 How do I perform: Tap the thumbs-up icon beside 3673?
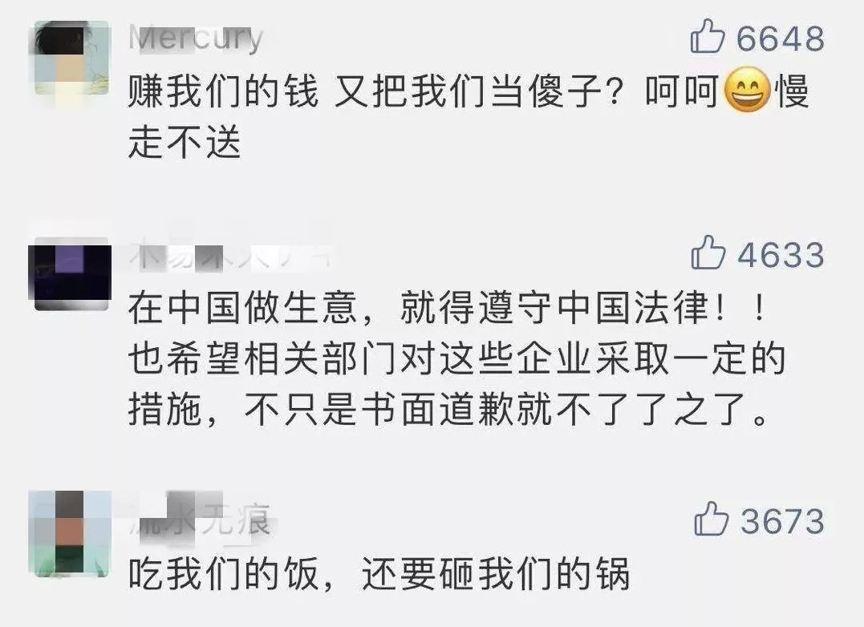pos(712,519)
